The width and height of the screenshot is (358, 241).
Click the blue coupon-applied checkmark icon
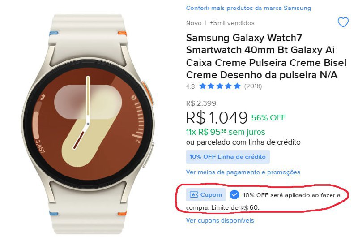click(x=234, y=195)
